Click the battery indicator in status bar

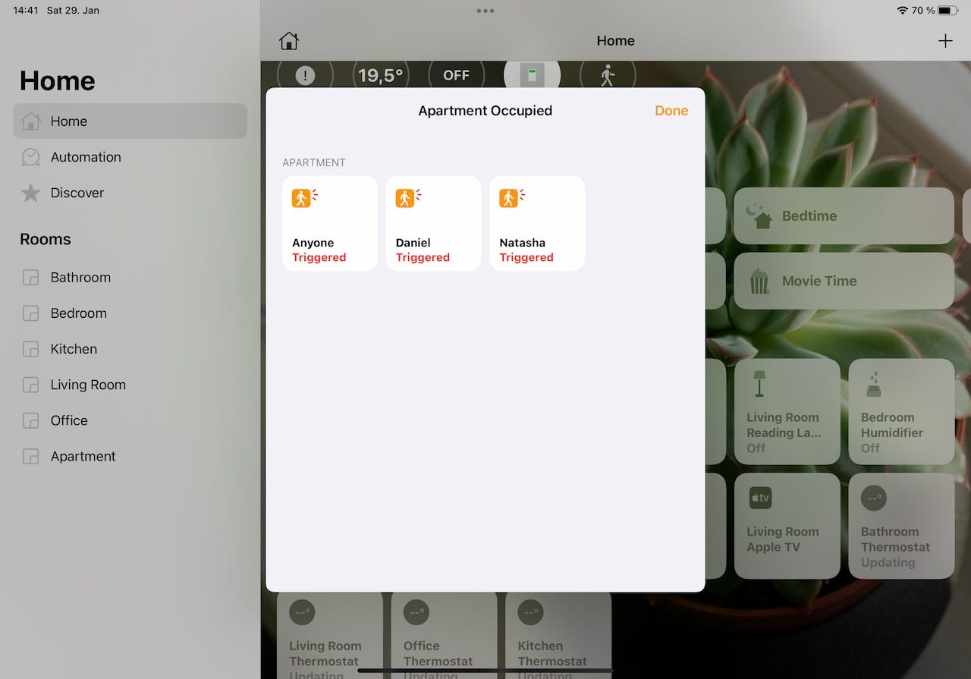click(948, 11)
